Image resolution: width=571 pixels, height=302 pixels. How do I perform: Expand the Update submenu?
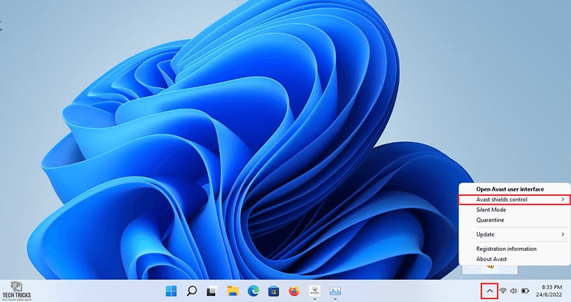point(514,234)
